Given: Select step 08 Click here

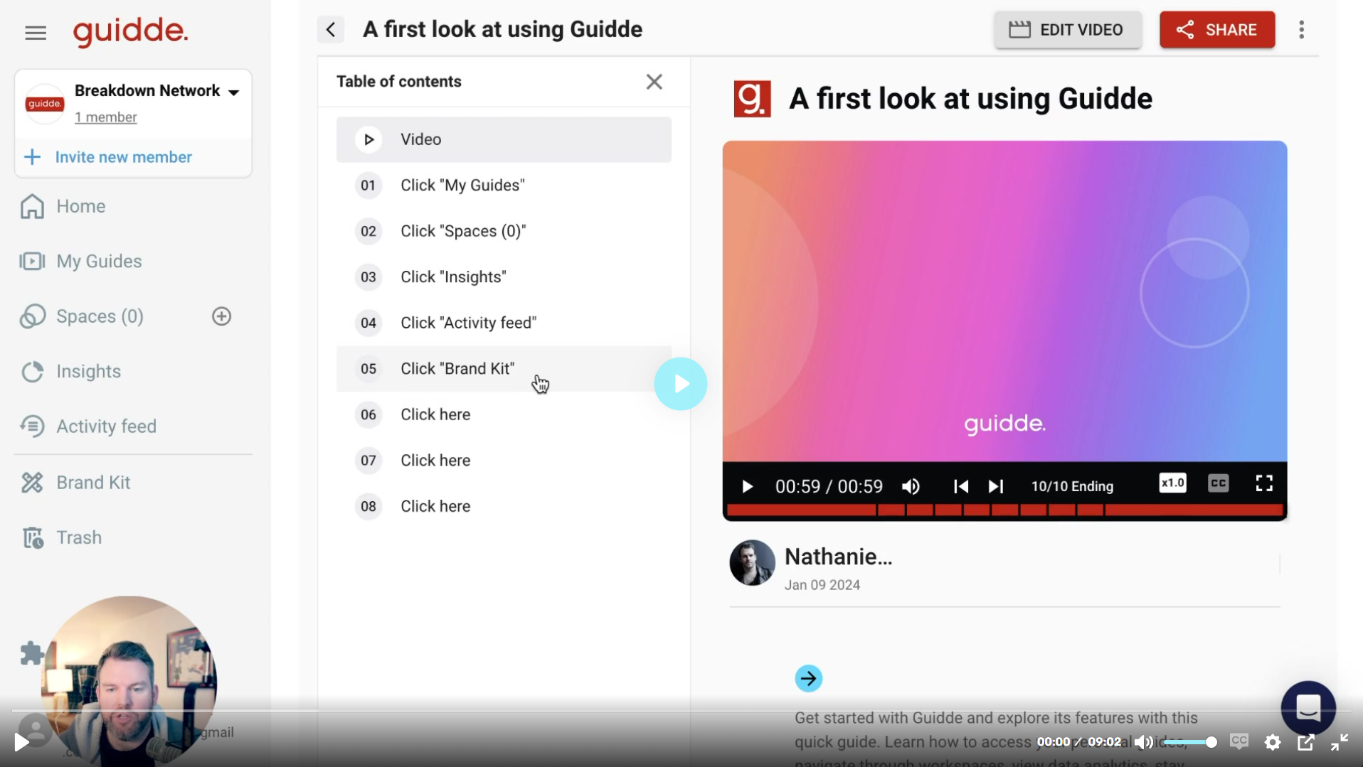Looking at the screenshot, I should [504, 506].
